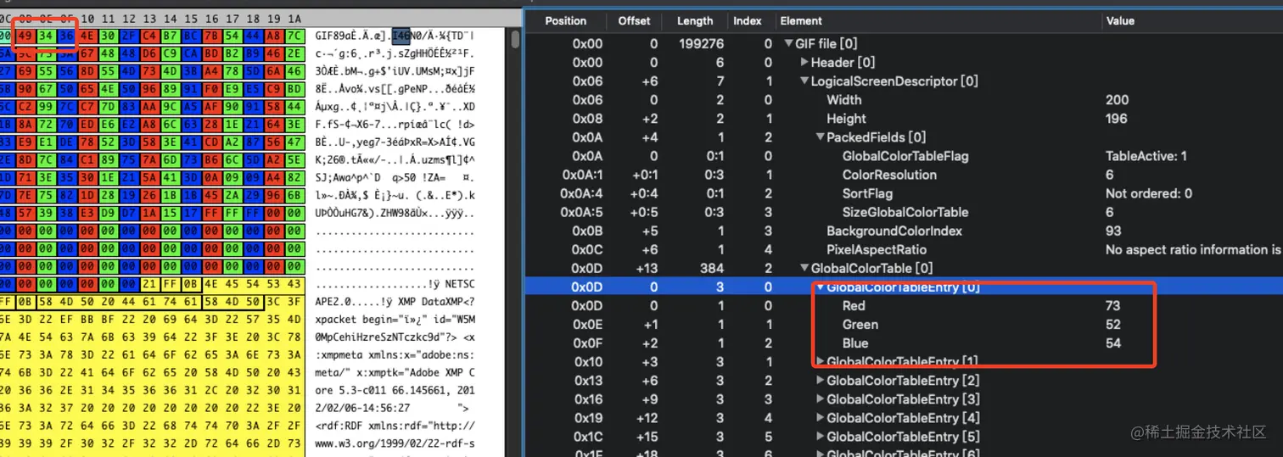Image resolution: width=1283 pixels, height=457 pixels.
Task: Click the value 'TableActive: 1'
Action: pos(1146,156)
